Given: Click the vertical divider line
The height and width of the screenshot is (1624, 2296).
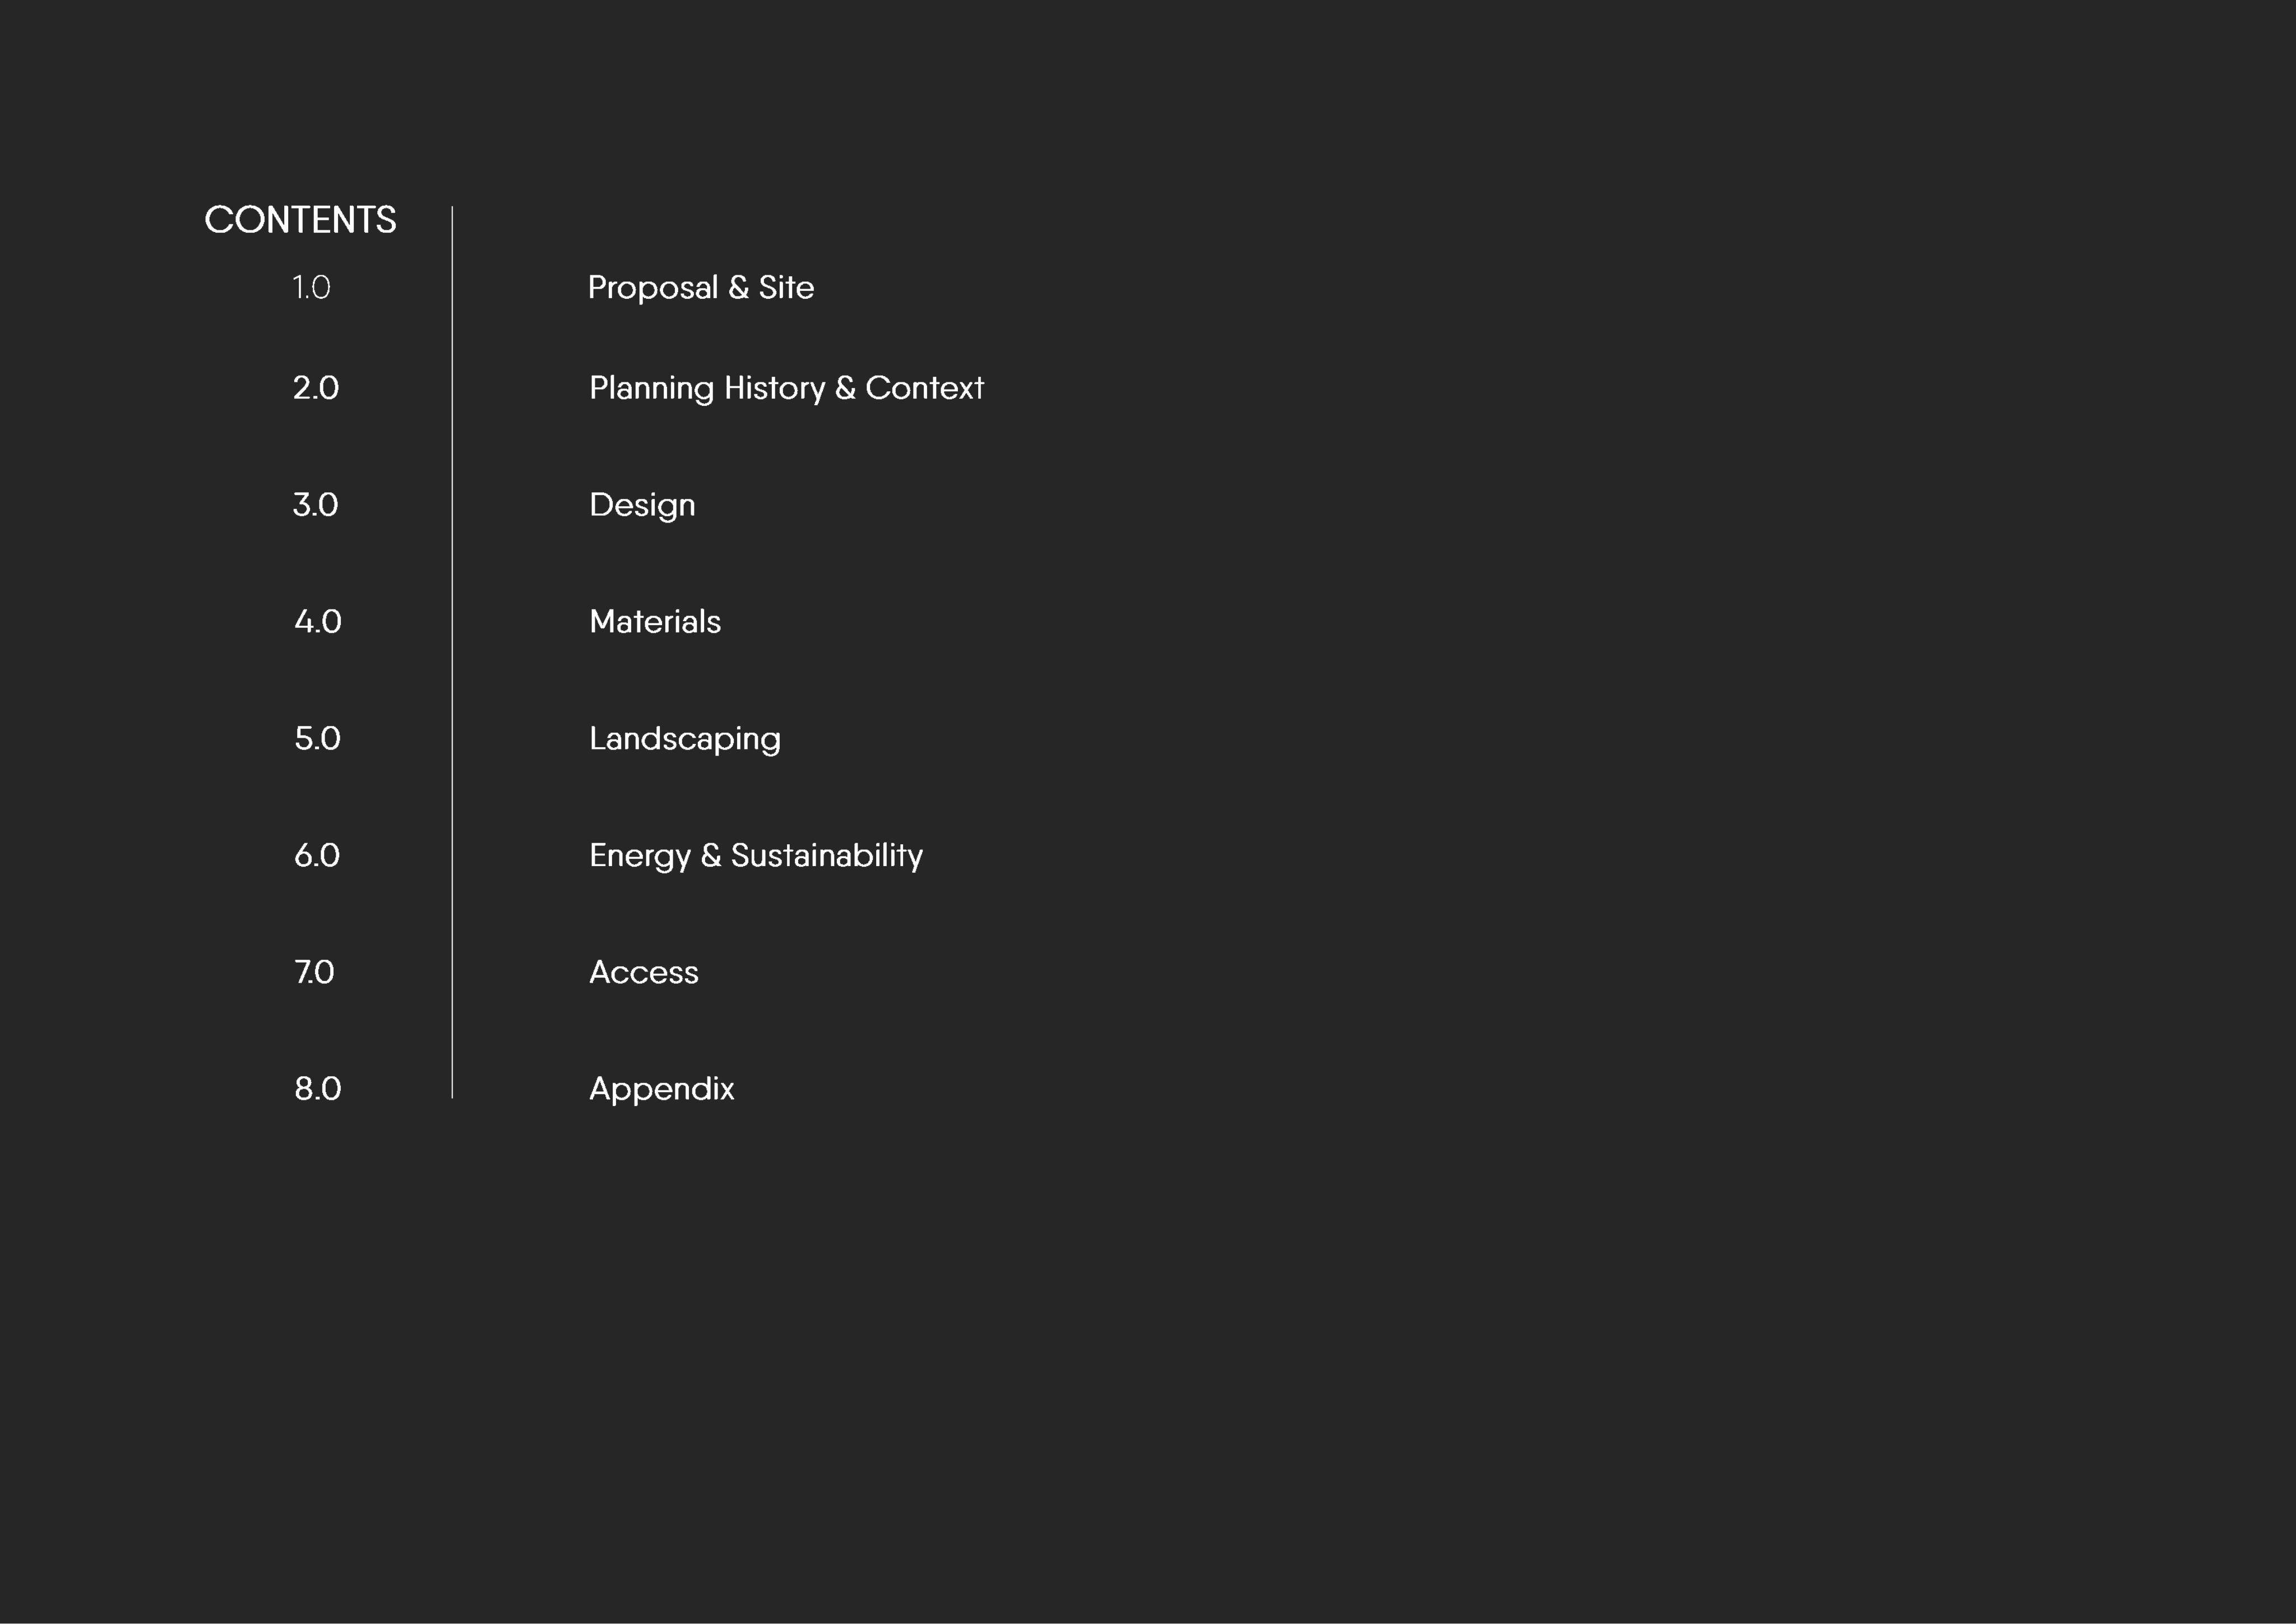Looking at the screenshot, I should coord(452,653).
